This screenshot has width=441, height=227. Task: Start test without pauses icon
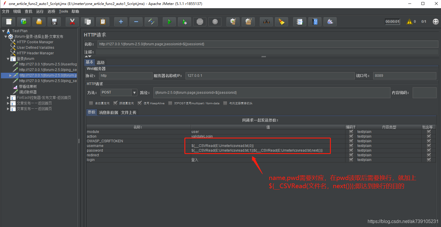tap(184, 22)
